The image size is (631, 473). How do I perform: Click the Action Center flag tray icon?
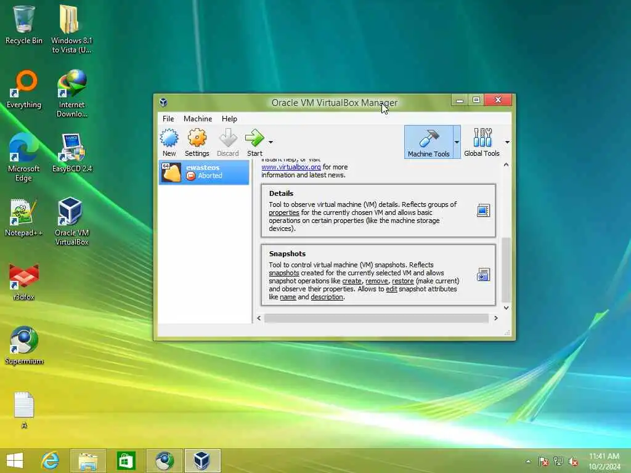[543, 461]
